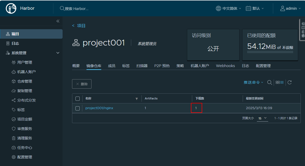Open the page size 15 dropdown
The height and width of the screenshot is (166, 305).
pos(262,118)
